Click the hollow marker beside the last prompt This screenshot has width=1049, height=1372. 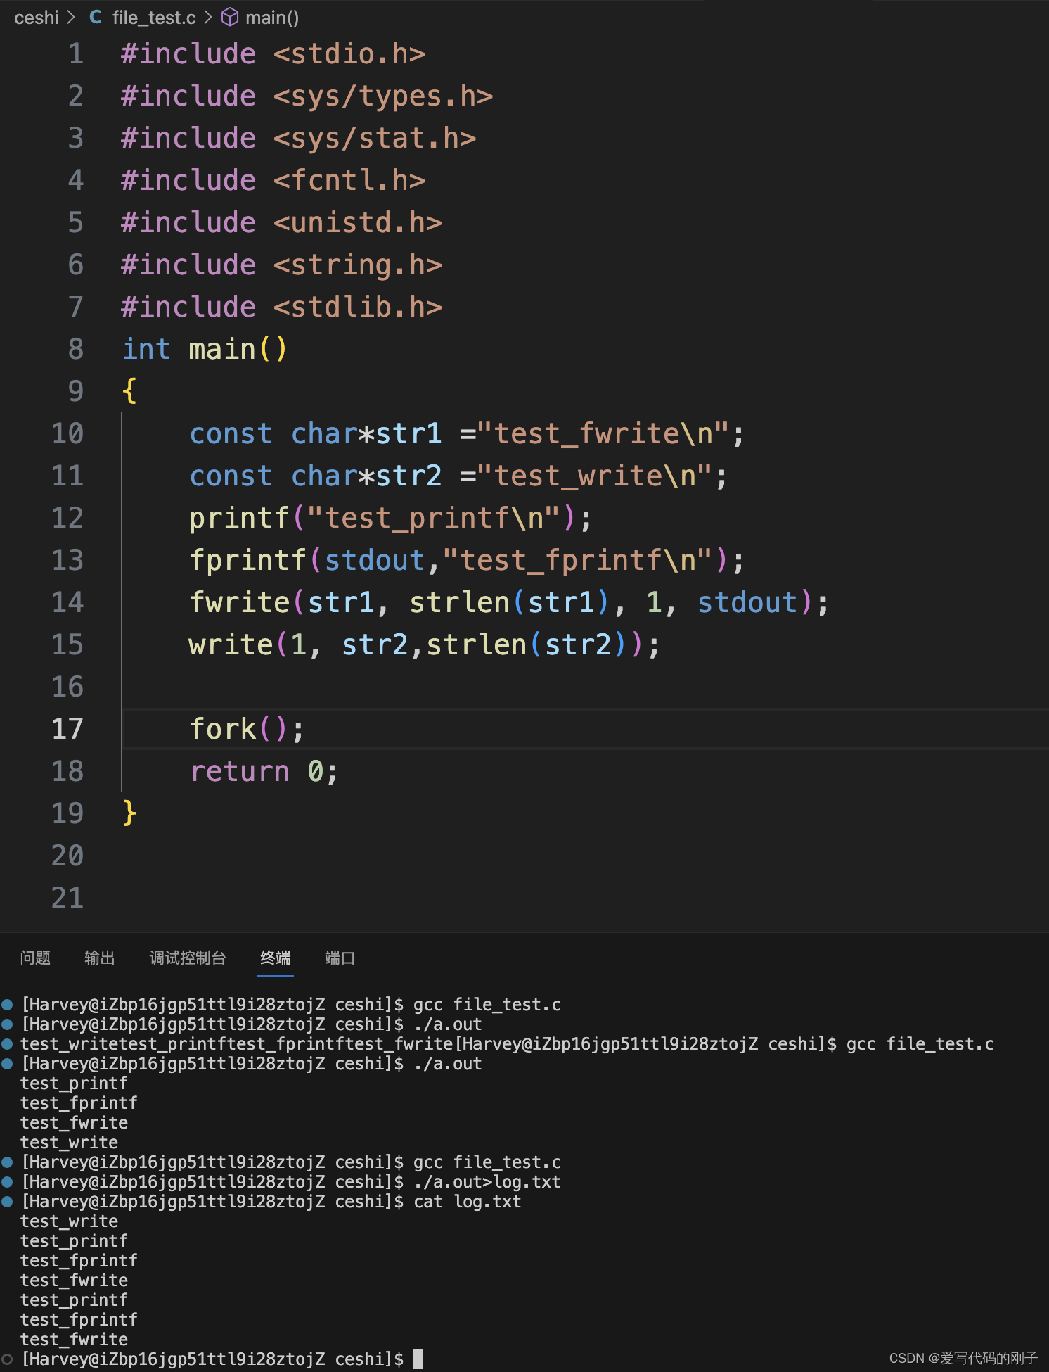pyautogui.click(x=7, y=1359)
